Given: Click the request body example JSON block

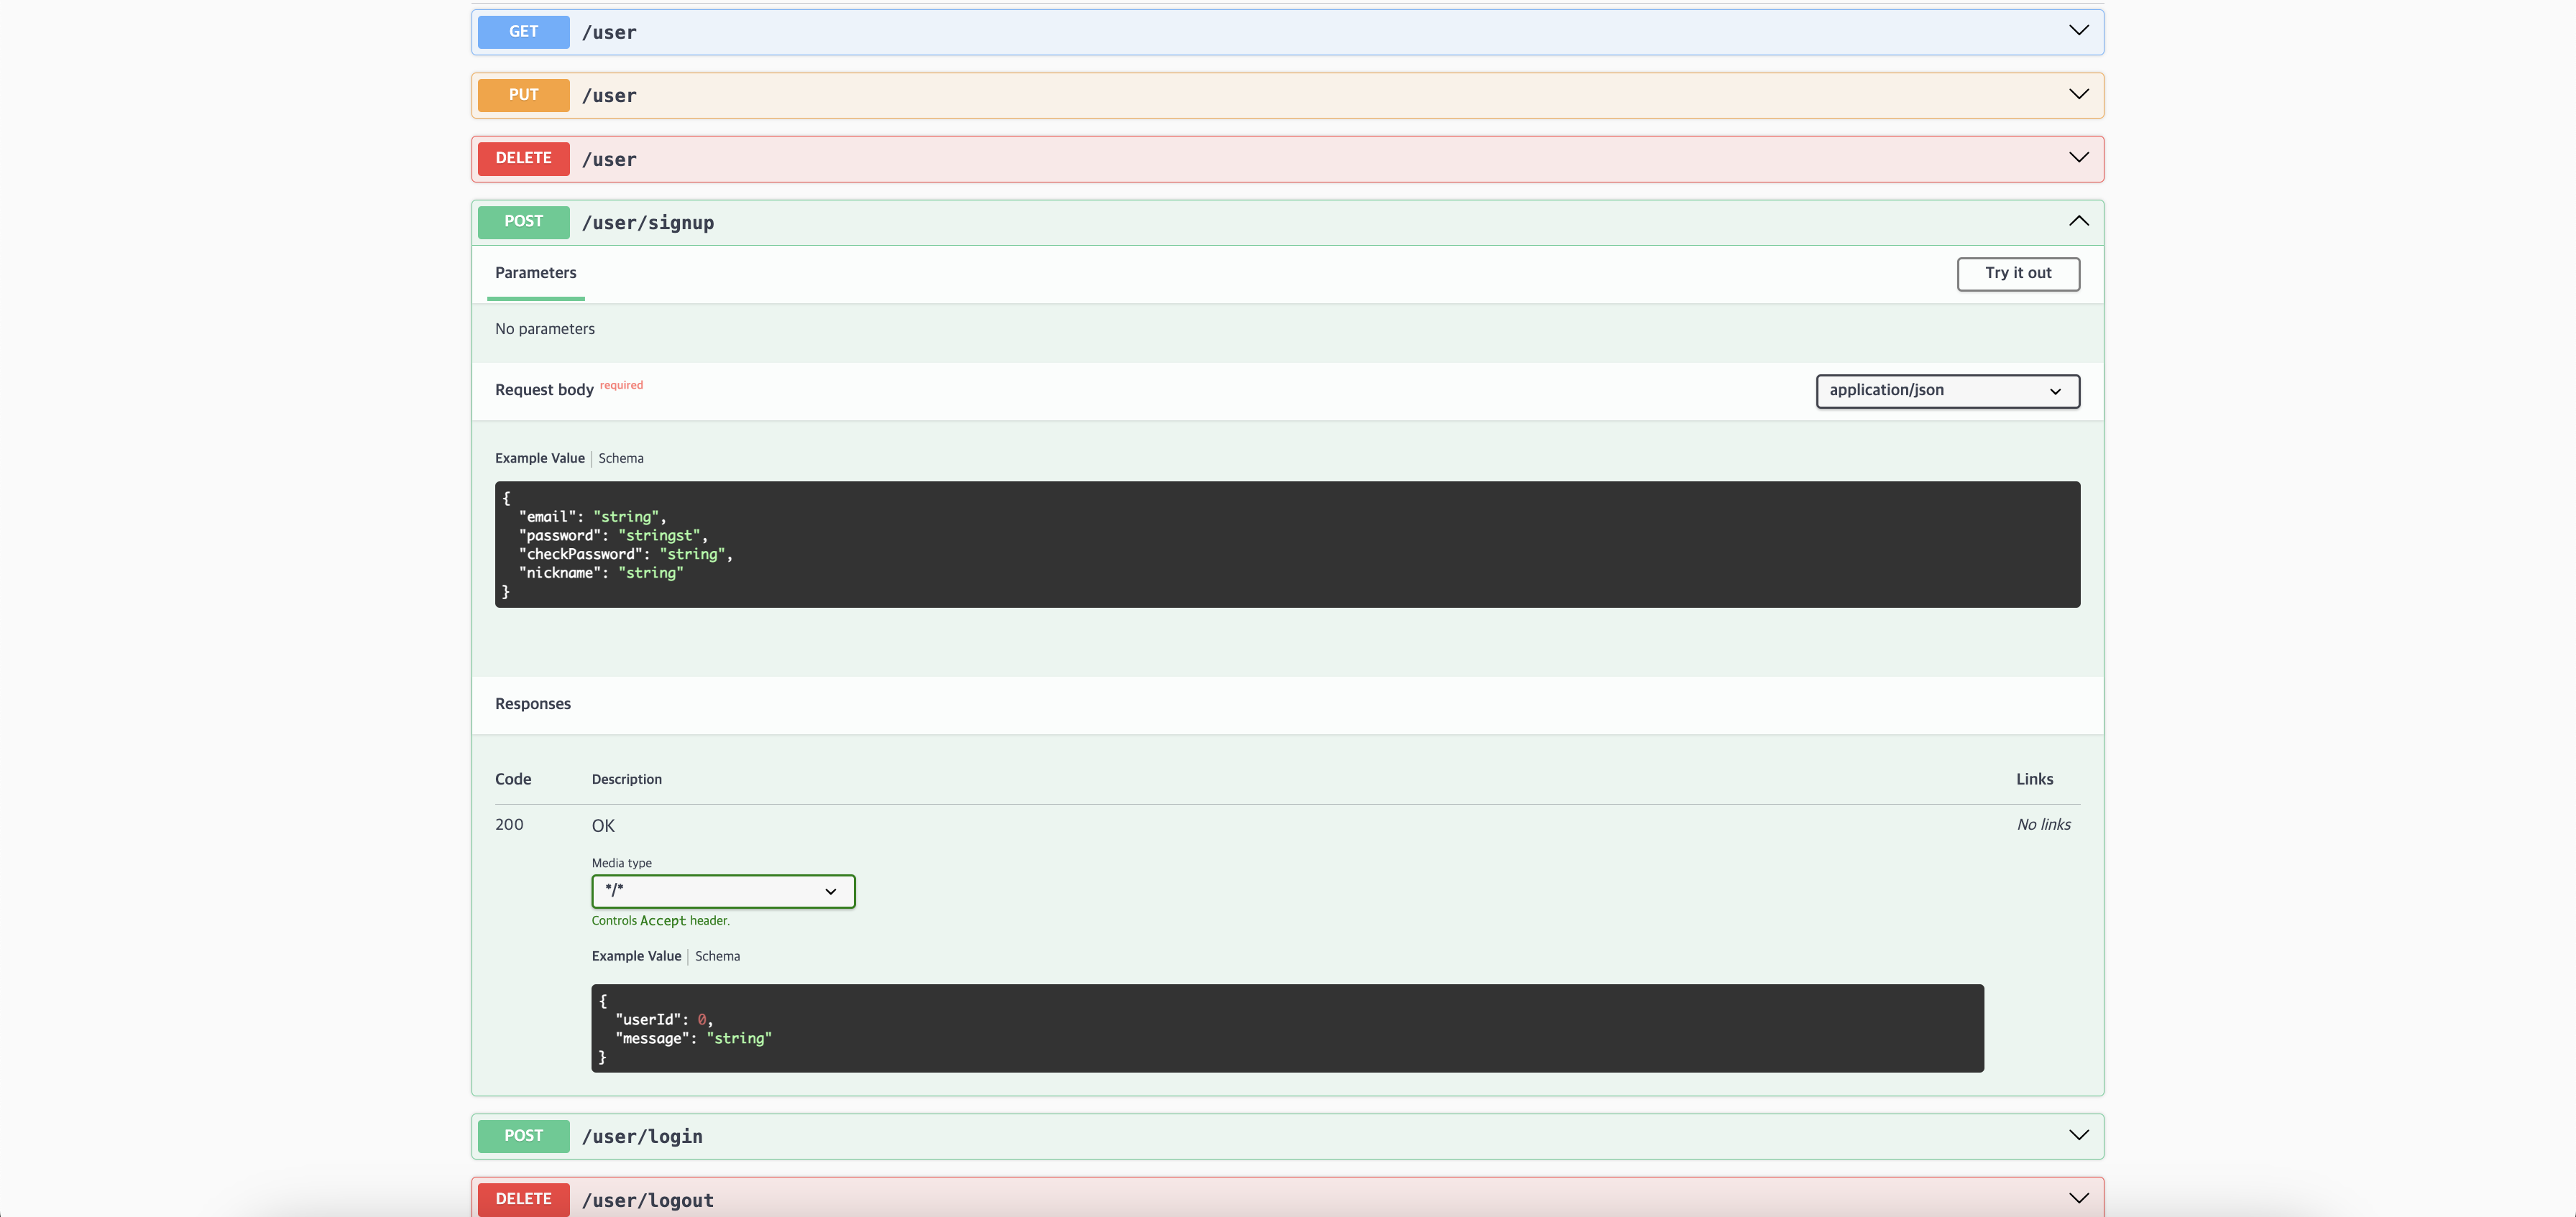Looking at the screenshot, I should pyautogui.click(x=1286, y=545).
